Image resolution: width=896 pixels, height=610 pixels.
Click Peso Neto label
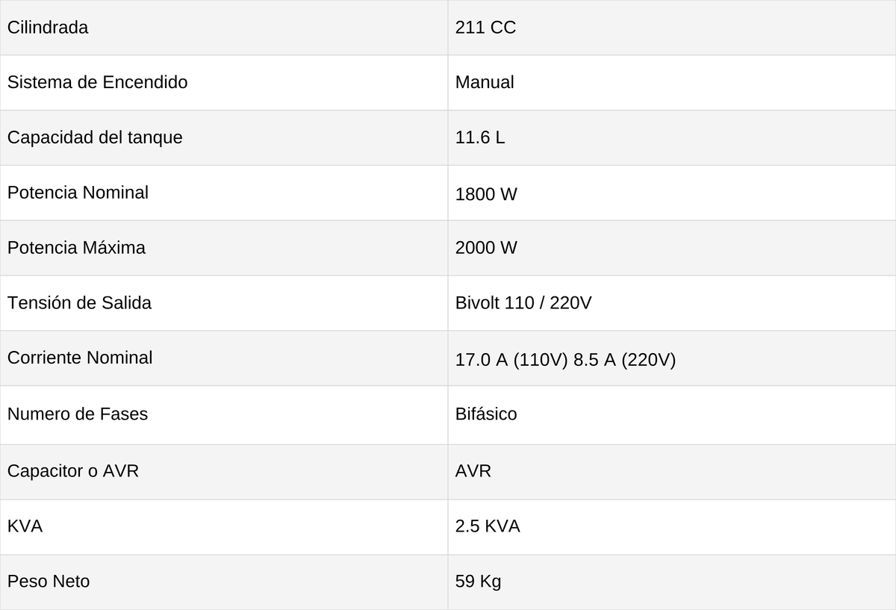tap(49, 582)
